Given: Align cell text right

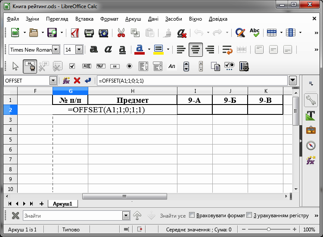Looking at the screenshot, I should pos(210,49).
